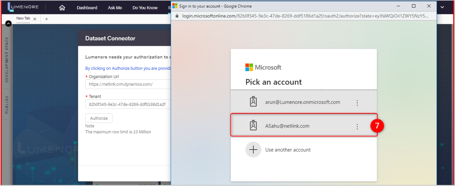455x186 pixels.
Task: Expand the top-right chevron dropdown
Action: [442, 7]
